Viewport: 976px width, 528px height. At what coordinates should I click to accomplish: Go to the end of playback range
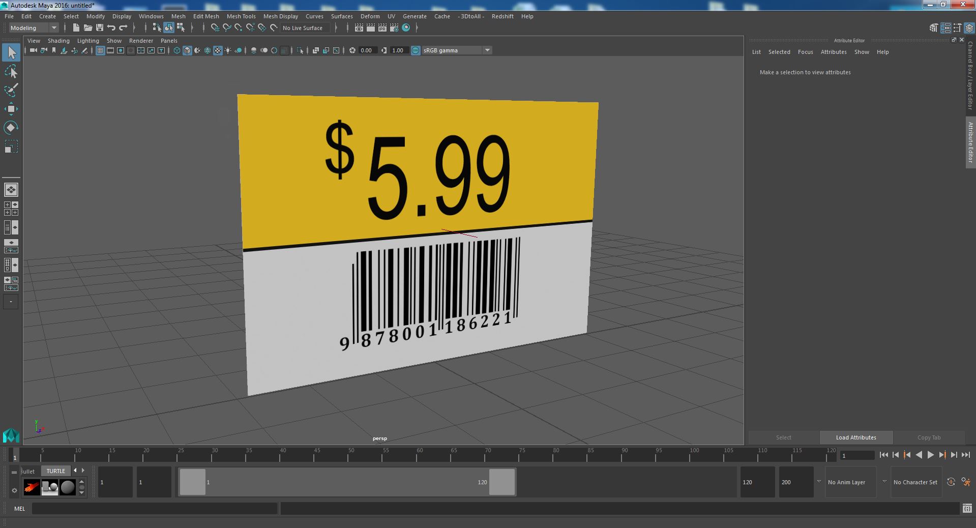tap(965, 455)
